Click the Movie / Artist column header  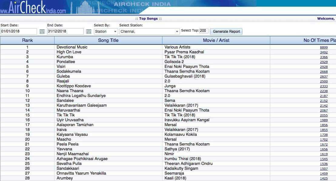pos(216,40)
